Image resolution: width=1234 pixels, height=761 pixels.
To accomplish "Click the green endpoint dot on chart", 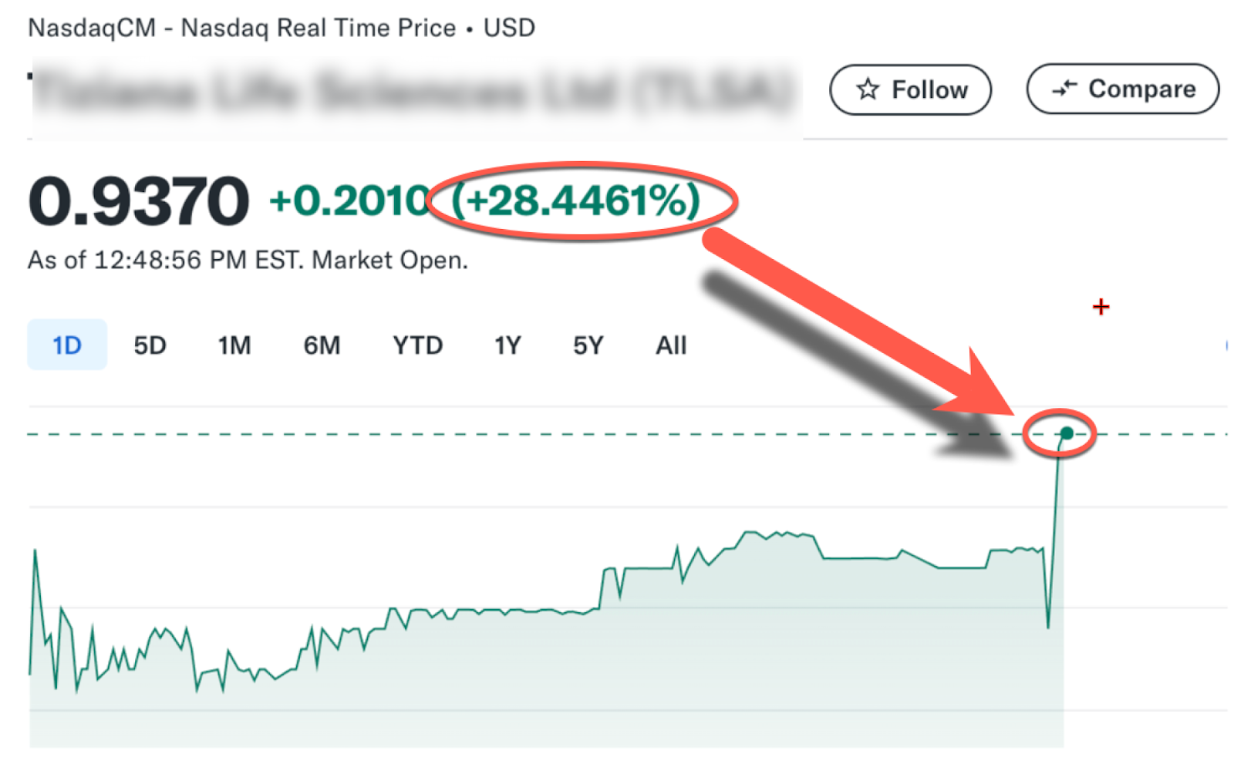I will coord(1067,433).
